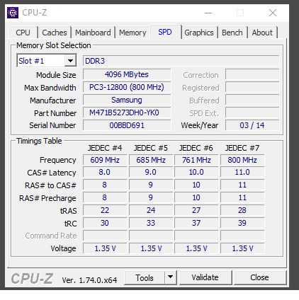Image resolution: width=299 pixels, height=300 pixels.
Task: Close the window with the X icon
Action: (x=273, y=13)
